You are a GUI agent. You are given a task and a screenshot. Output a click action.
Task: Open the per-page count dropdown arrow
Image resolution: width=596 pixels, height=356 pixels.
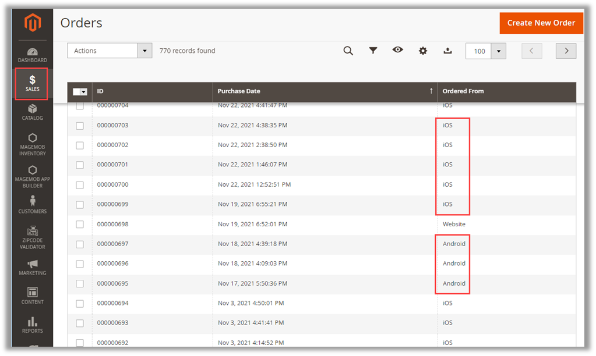click(499, 51)
